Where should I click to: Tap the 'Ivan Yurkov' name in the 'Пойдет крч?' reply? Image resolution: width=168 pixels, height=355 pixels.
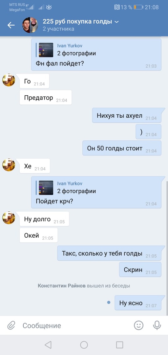[x=70, y=183]
